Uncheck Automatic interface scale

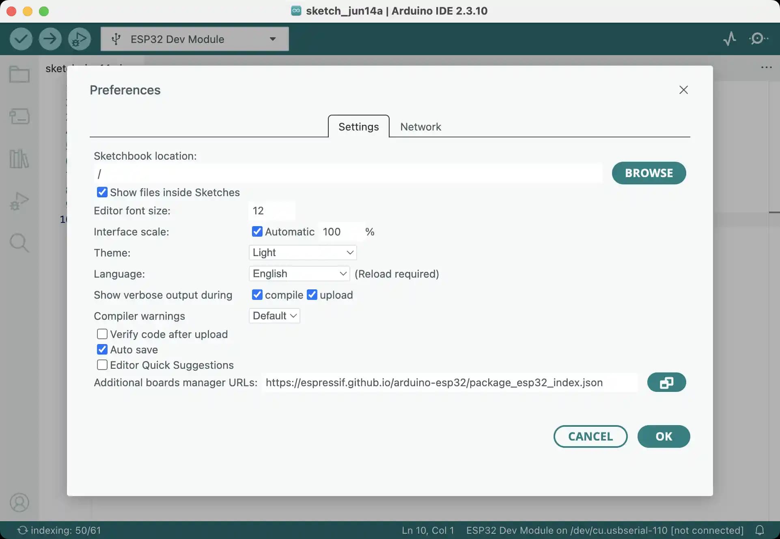pos(257,231)
